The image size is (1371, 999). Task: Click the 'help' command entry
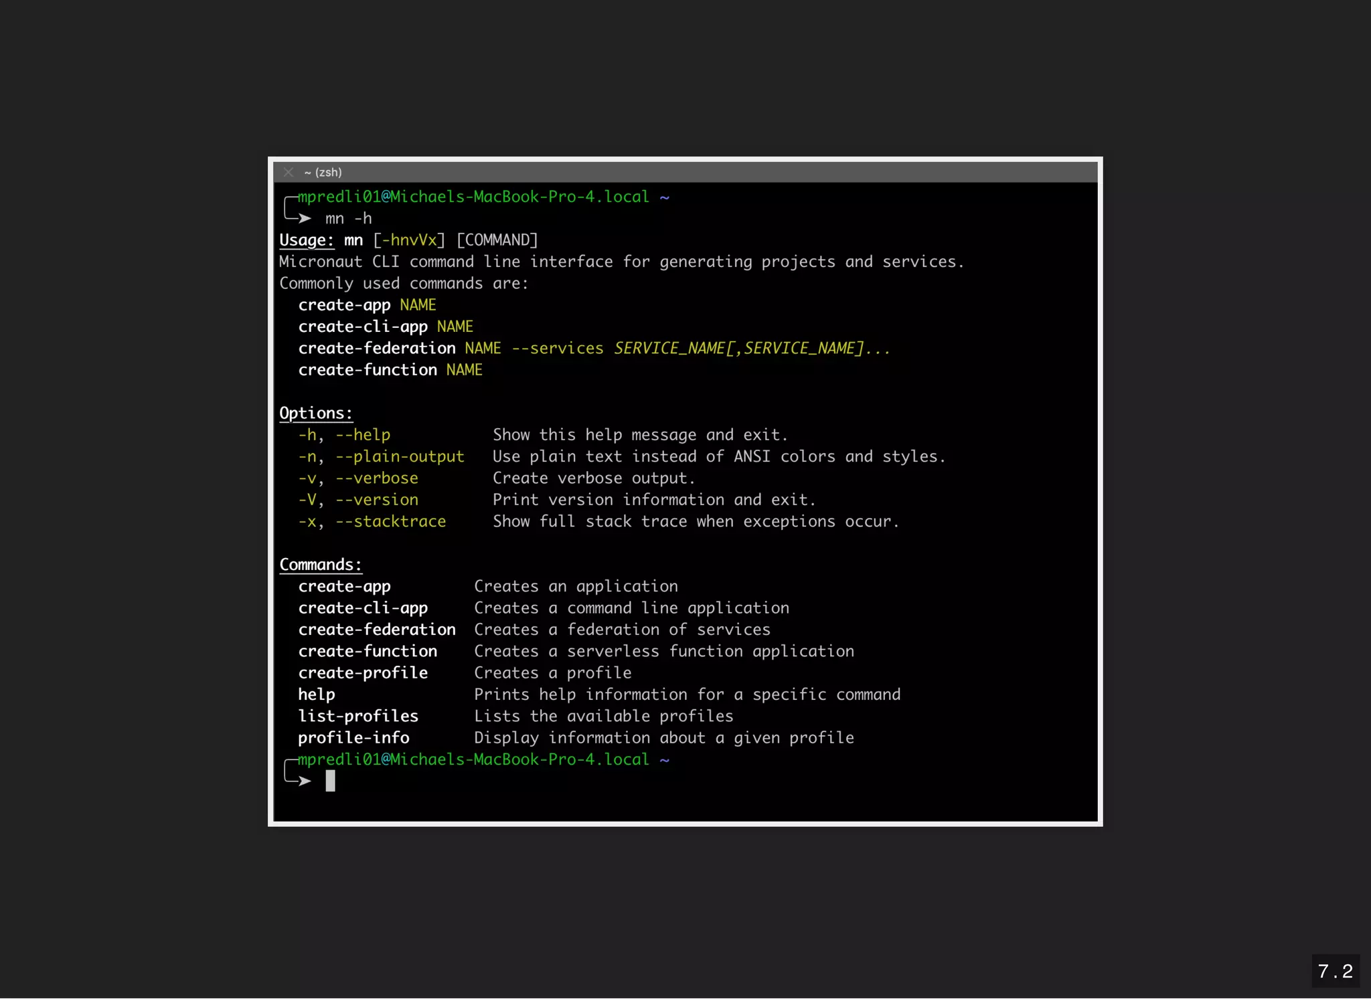tap(317, 695)
